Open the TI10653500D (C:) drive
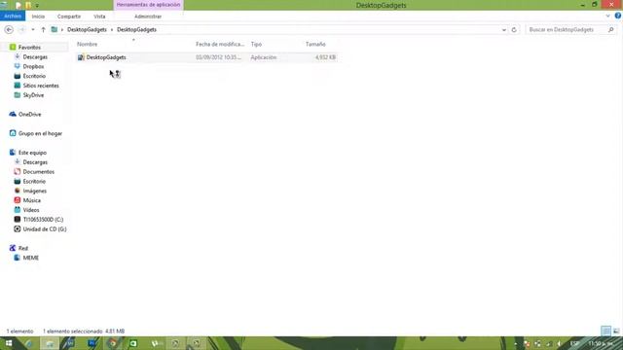The width and height of the screenshot is (623, 350). point(43,220)
